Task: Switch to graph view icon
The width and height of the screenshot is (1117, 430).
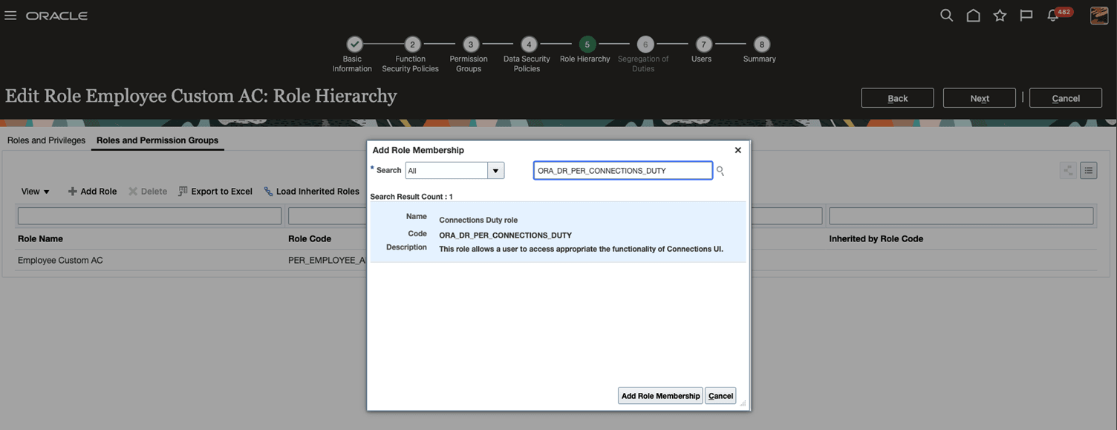Action: click(x=1068, y=171)
